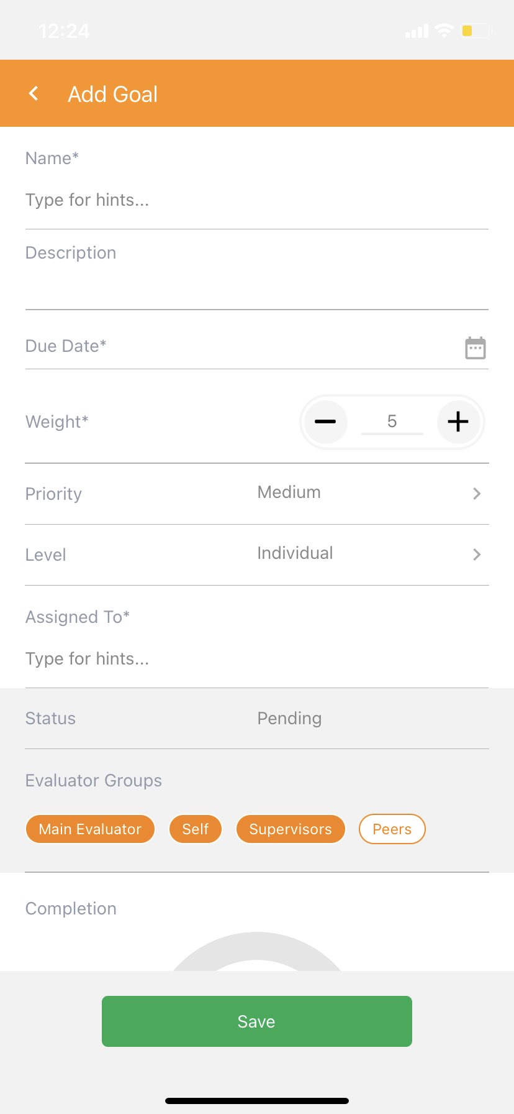Tap the battery indicator icon
The image size is (514, 1114).
(x=477, y=30)
